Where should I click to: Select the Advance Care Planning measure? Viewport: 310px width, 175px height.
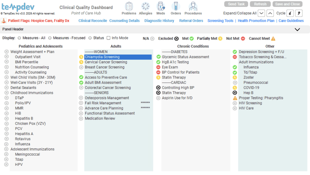104,108
